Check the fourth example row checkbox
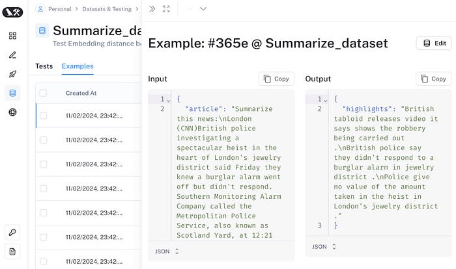This screenshot has height=269, width=456. [x=44, y=188]
